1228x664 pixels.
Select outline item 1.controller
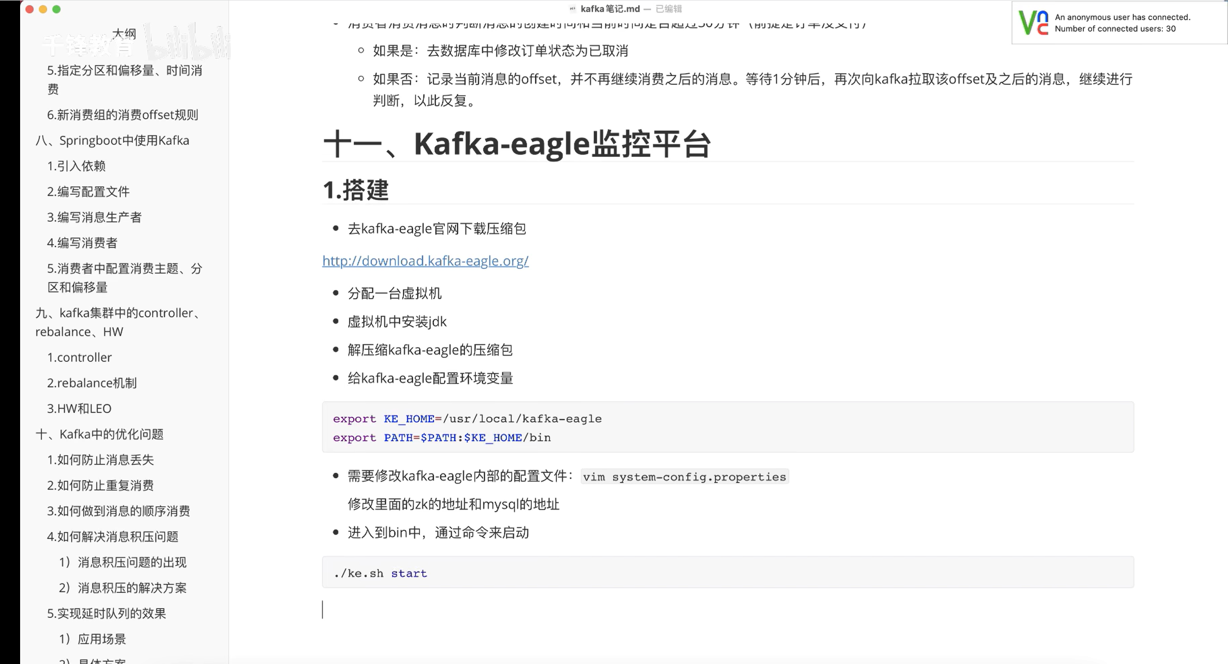(x=79, y=358)
